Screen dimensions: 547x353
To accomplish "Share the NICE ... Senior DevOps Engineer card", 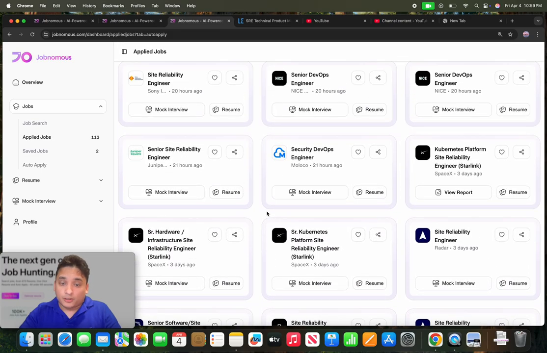I will pos(378,77).
